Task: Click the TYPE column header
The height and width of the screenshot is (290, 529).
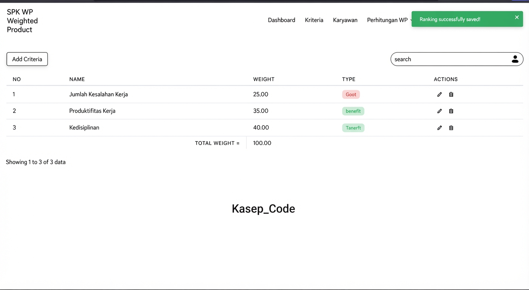Action: [349, 79]
